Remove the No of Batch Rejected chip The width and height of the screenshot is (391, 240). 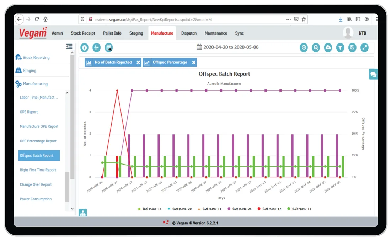coord(138,62)
